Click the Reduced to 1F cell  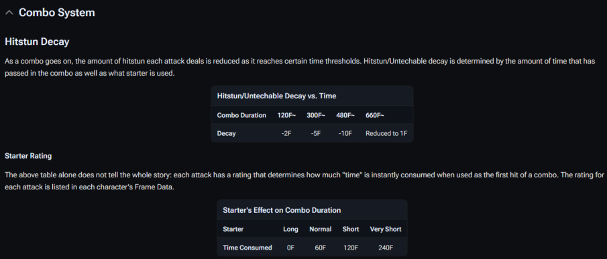[386, 134]
